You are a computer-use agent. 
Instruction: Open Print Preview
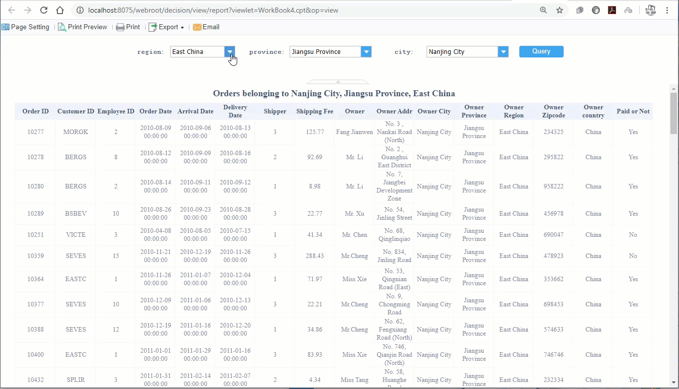[83, 27]
